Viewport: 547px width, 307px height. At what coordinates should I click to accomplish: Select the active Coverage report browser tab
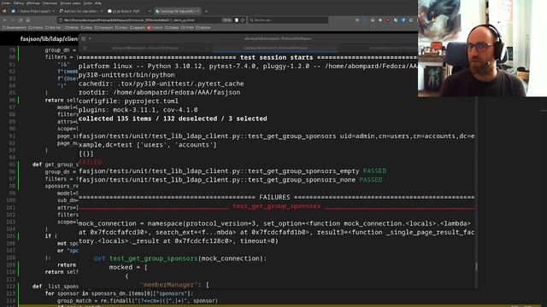click(x=177, y=11)
